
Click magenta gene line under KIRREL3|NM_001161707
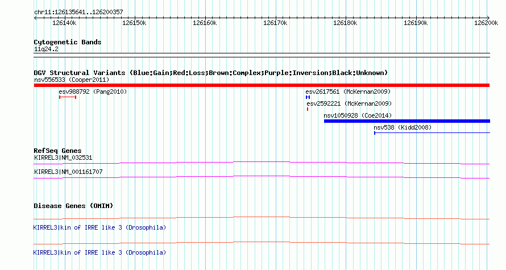(262, 177)
